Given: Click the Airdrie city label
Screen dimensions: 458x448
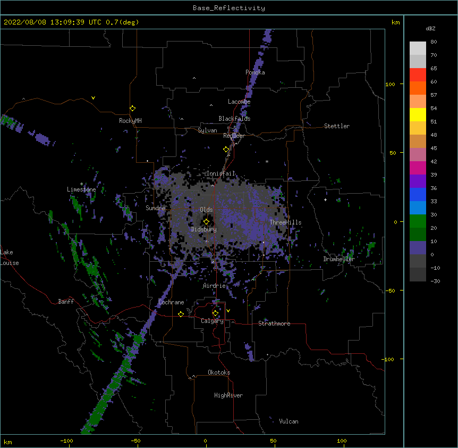Looking at the screenshot, I should tap(215, 286).
